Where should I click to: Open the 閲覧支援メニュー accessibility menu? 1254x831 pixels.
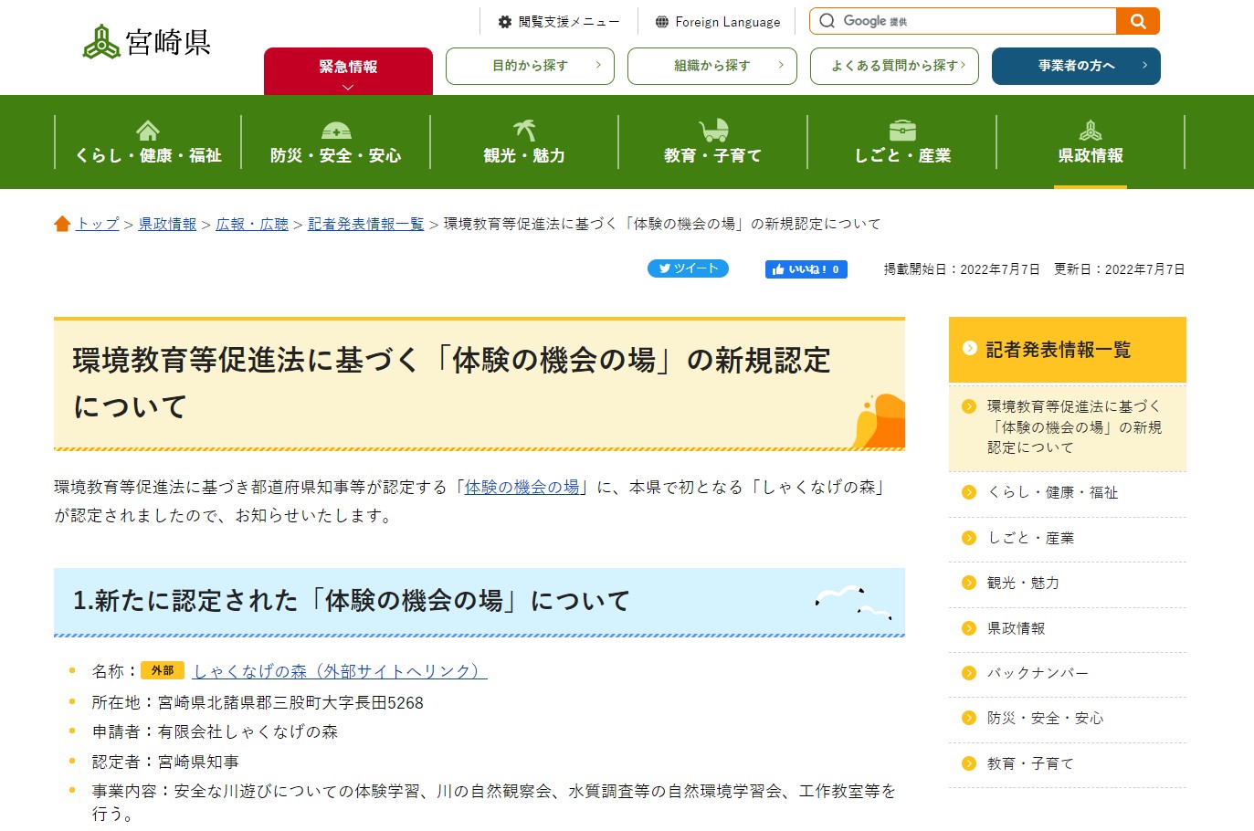558,22
